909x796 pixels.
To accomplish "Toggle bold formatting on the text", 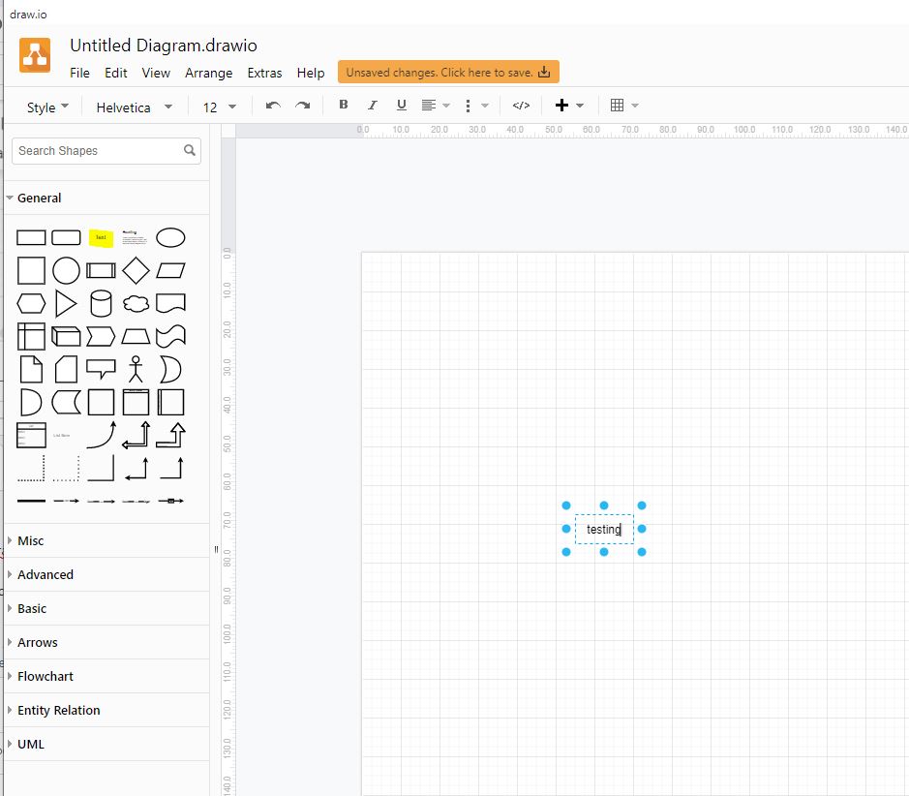I will pyautogui.click(x=343, y=105).
